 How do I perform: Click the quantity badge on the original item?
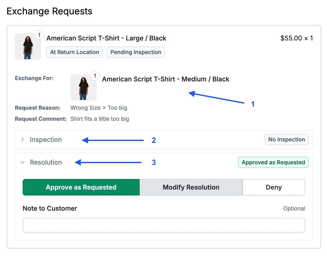point(39,35)
